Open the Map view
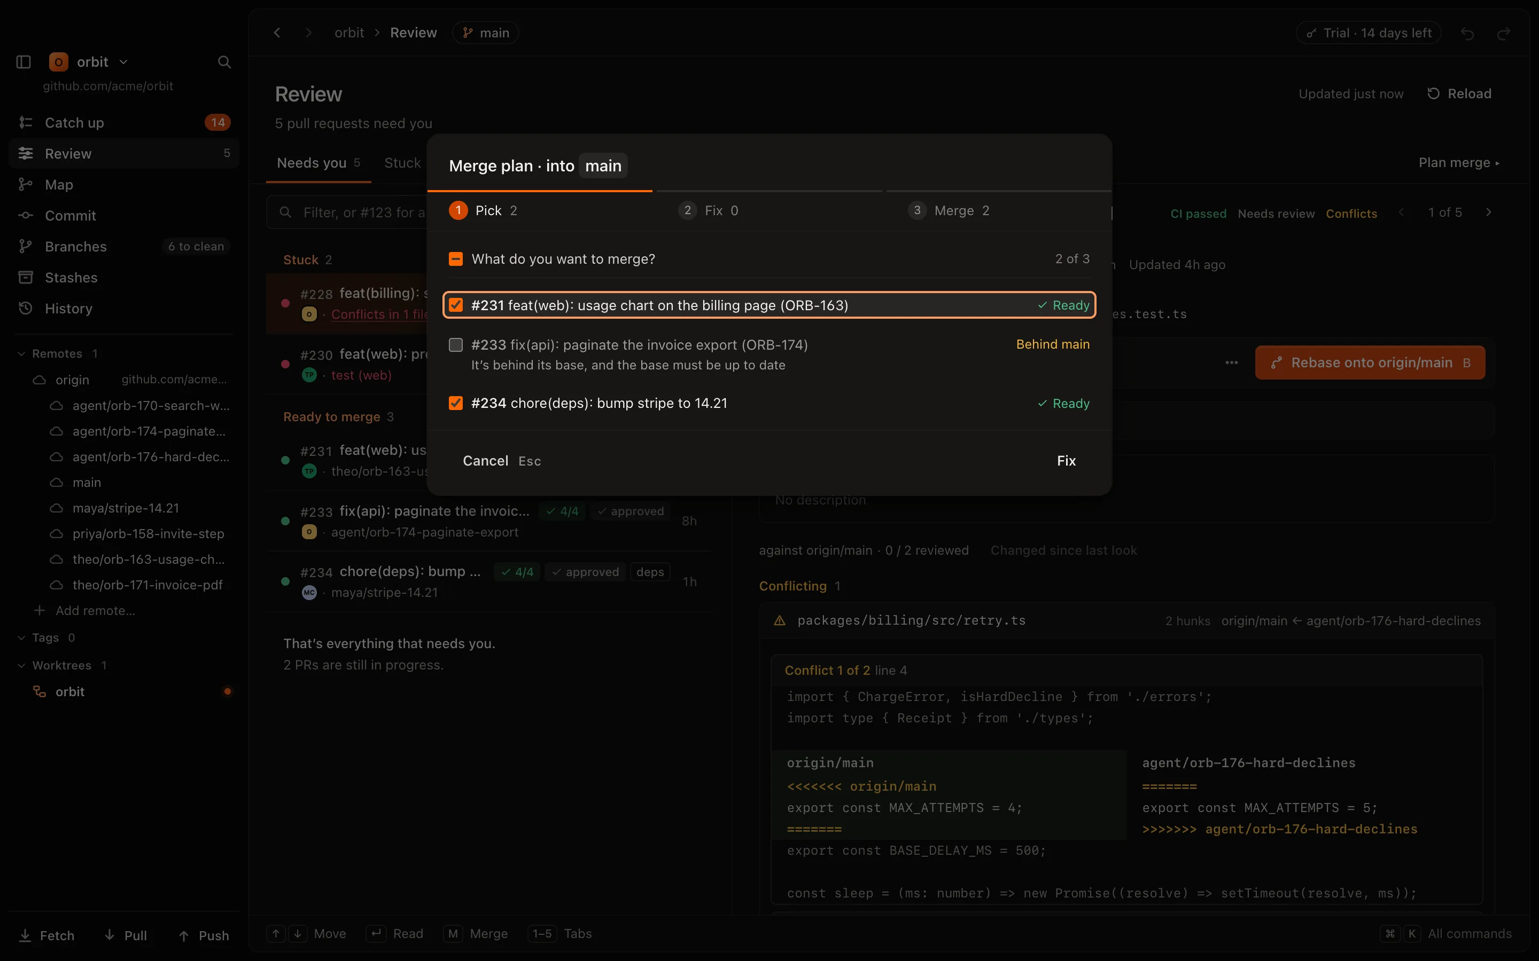The height and width of the screenshot is (961, 1539). pyautogui.click(x=123, y=184)
